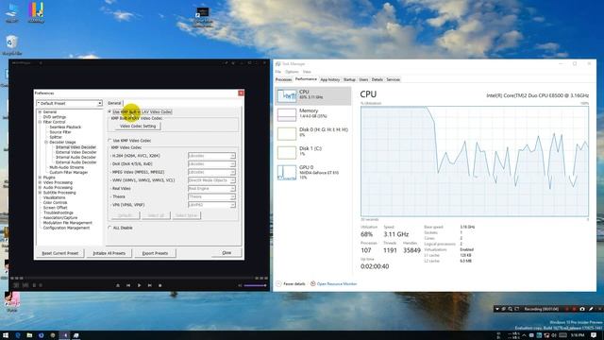Screen dimensions: 604x340
Task: Click the Open Resource Monitor link
Action: click(337, 283)
